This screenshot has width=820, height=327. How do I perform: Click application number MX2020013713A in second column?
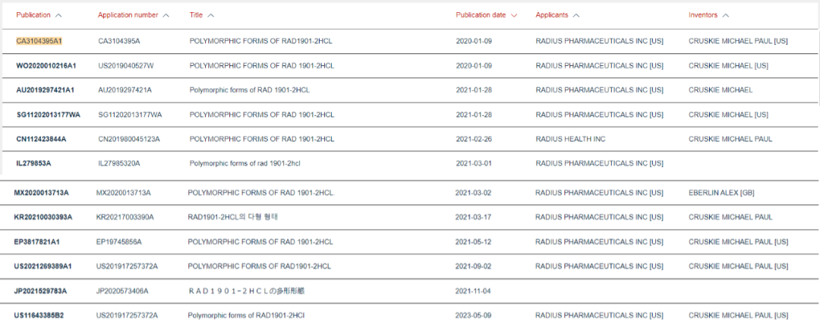124,193
